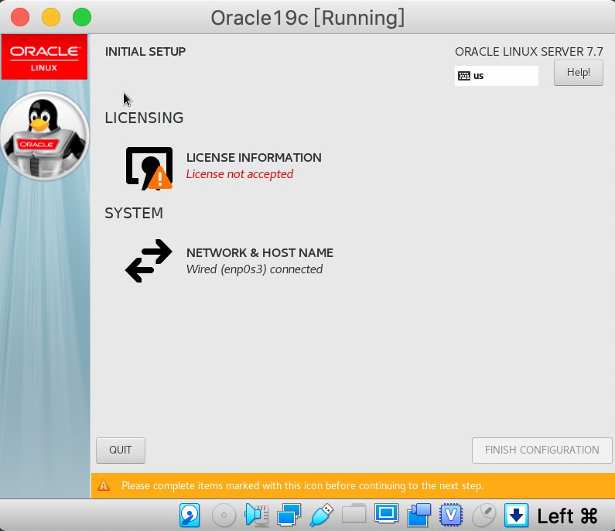615x531 pixels.
Task: Click the recording status icon
Action: tap(419, 515)
